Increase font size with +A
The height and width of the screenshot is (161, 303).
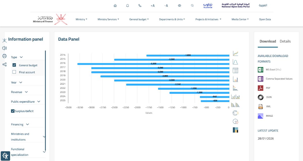[153, 5]
